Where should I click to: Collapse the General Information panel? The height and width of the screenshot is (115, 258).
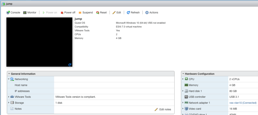pyautogui.click(x=9, y=74)
